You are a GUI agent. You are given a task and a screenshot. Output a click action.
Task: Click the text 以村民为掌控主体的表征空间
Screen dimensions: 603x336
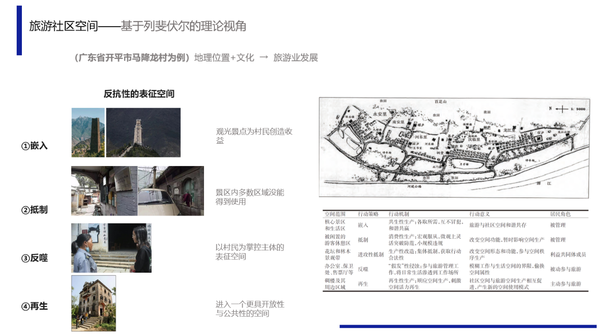pos(250,252)
